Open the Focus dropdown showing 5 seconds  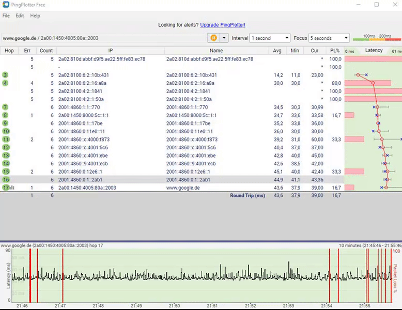329,38
